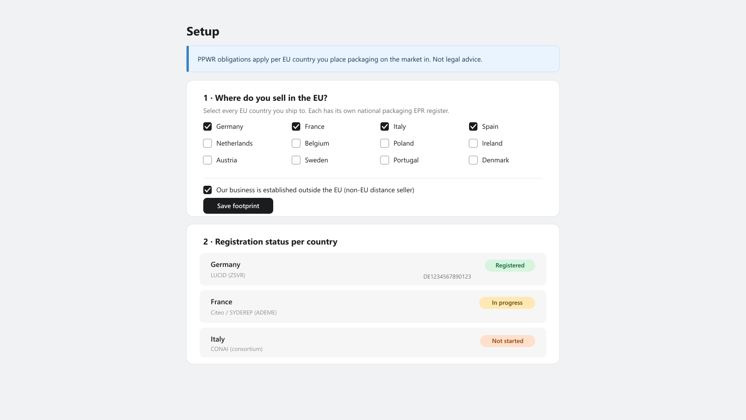Uncheck the Germany country checkbox
Screen dimensions: 746x420
207,126
